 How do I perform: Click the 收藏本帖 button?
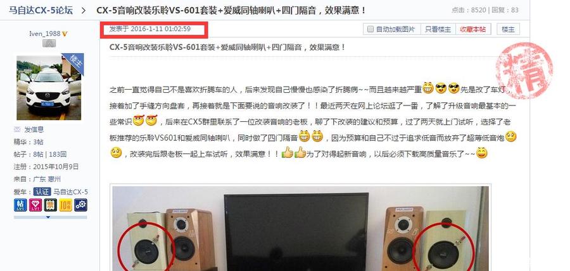[x=472, y=30]
